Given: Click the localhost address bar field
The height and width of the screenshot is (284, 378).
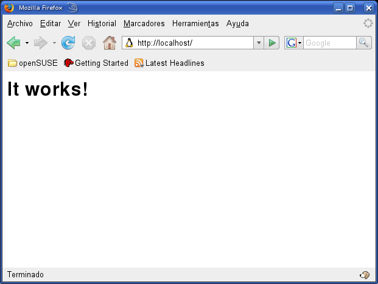Looking at the screenshot, I should (x=192, y=43).
